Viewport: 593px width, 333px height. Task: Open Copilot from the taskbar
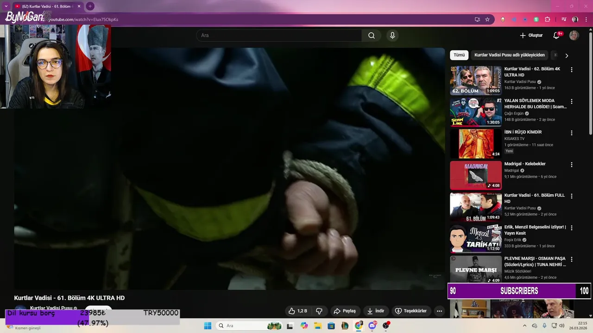point(304,326)
